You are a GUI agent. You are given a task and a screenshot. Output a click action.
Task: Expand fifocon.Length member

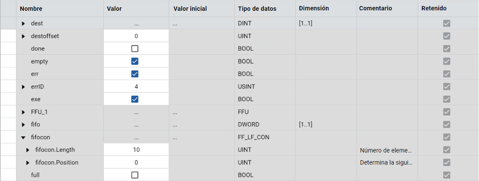coord(28,150)
